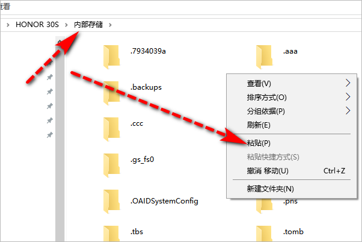This screenshot has width=362, height=242.
Task: Select the .aaa folder icon
Action: tap(265, 57)
